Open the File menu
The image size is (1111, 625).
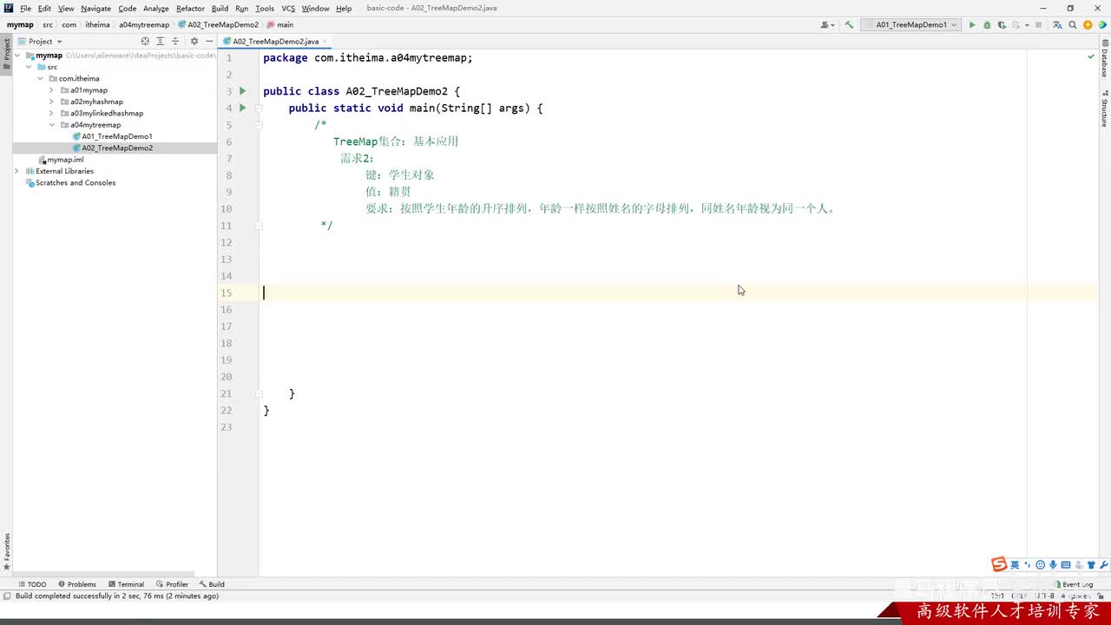(25, 9)
